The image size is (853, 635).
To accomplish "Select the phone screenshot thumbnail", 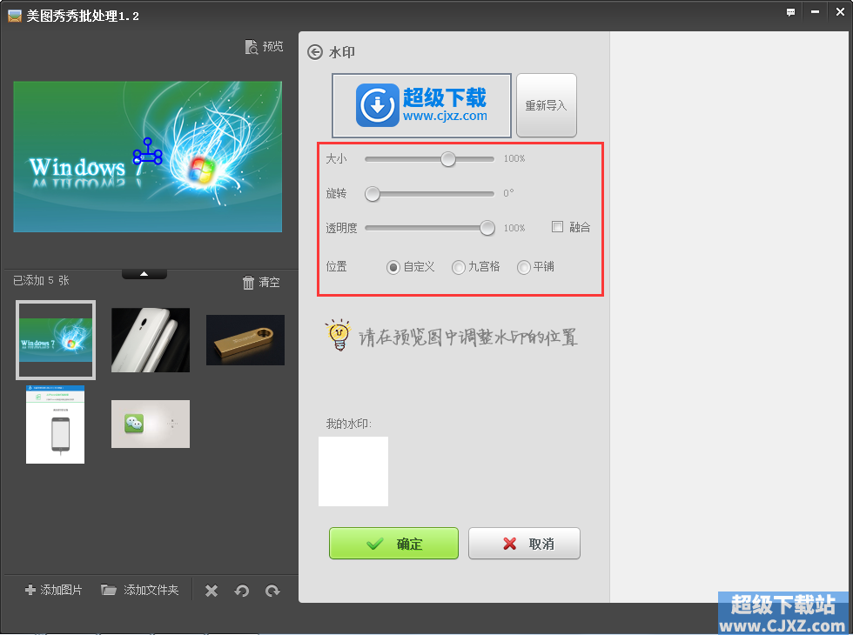I will pos(56,424).
